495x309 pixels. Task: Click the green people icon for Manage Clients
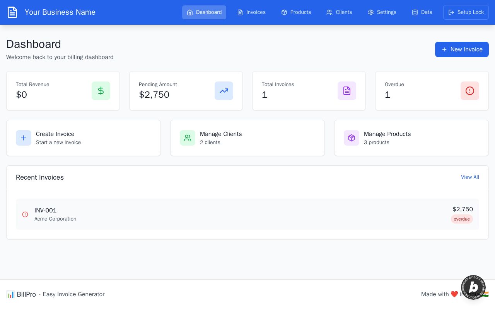point(188,138)
